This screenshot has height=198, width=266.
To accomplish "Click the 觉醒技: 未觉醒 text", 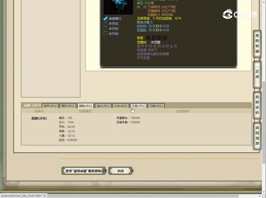I will [x=148, y=42].
